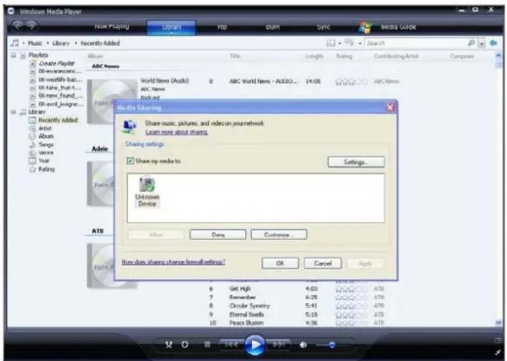The width and height of the screenshot is (507, 361).
Task: Select the 00-take_that playlist
Action: (60, 87)
